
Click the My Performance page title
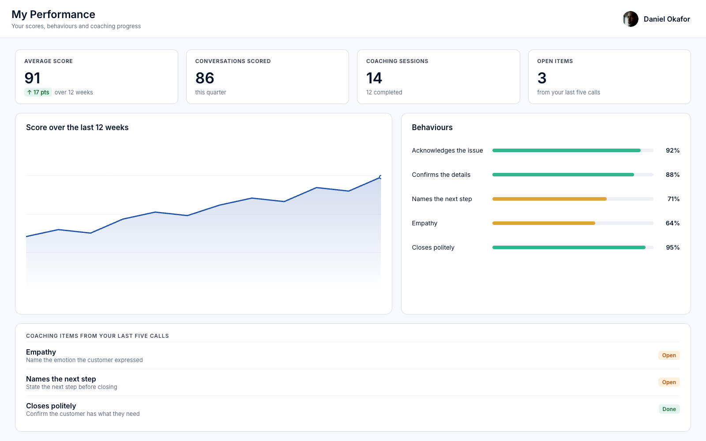[x=53, y=15]
